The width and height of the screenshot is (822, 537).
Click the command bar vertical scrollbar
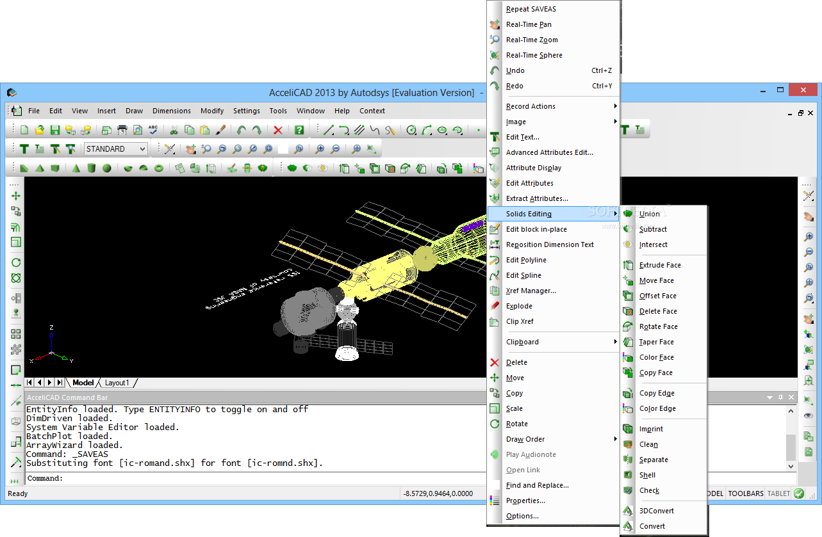click(791, 438)
